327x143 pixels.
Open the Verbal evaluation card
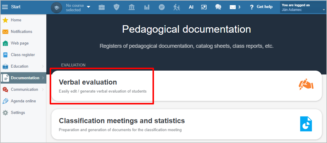(x=102, y=86)
